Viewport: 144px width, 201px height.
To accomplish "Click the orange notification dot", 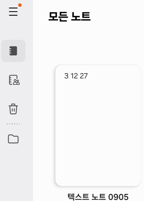I will point(20,5).
